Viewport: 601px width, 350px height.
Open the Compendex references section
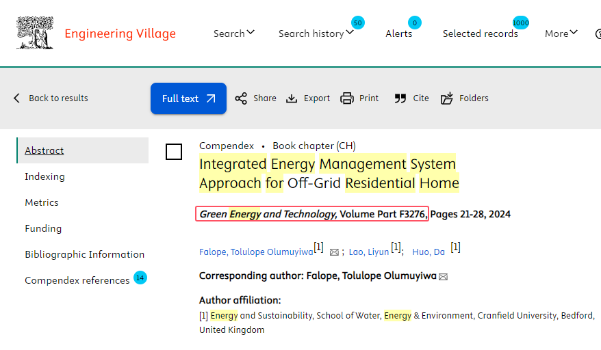(77, 280)
